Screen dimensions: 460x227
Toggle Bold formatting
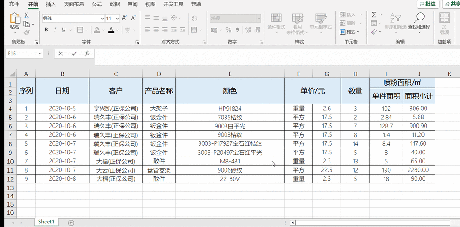[x=46, y=30]
